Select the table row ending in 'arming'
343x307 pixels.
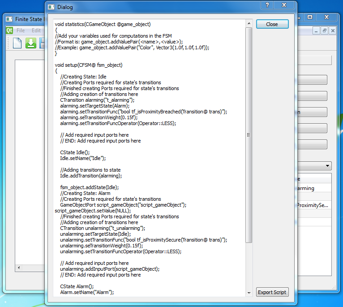313,189
